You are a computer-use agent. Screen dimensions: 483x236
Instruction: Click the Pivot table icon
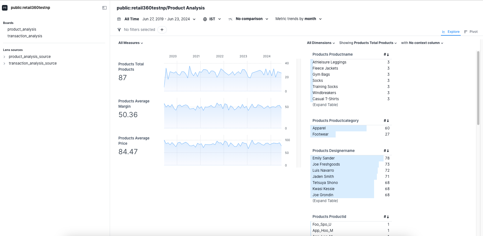[466, 32]
